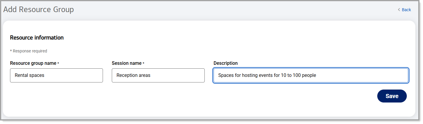Click the Session name label

pos(128,63)
